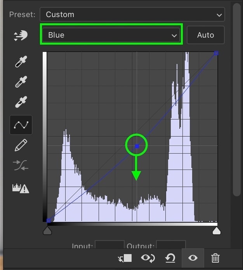Screen dimensions: 243x270
Task: Click the panel vertical scrollbar
Action: [x=237, y=99]
